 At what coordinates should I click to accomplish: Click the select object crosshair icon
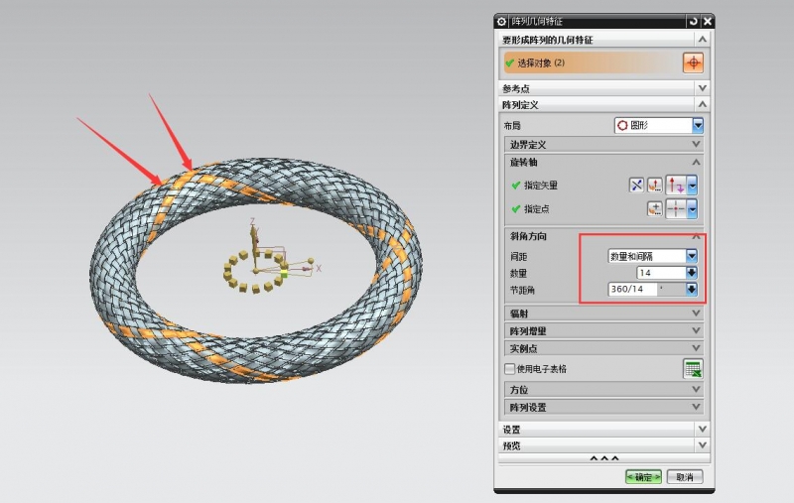pyautogui.click(x=693, y=63)
